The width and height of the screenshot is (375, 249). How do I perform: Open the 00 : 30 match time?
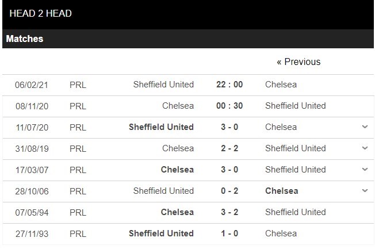229,106
